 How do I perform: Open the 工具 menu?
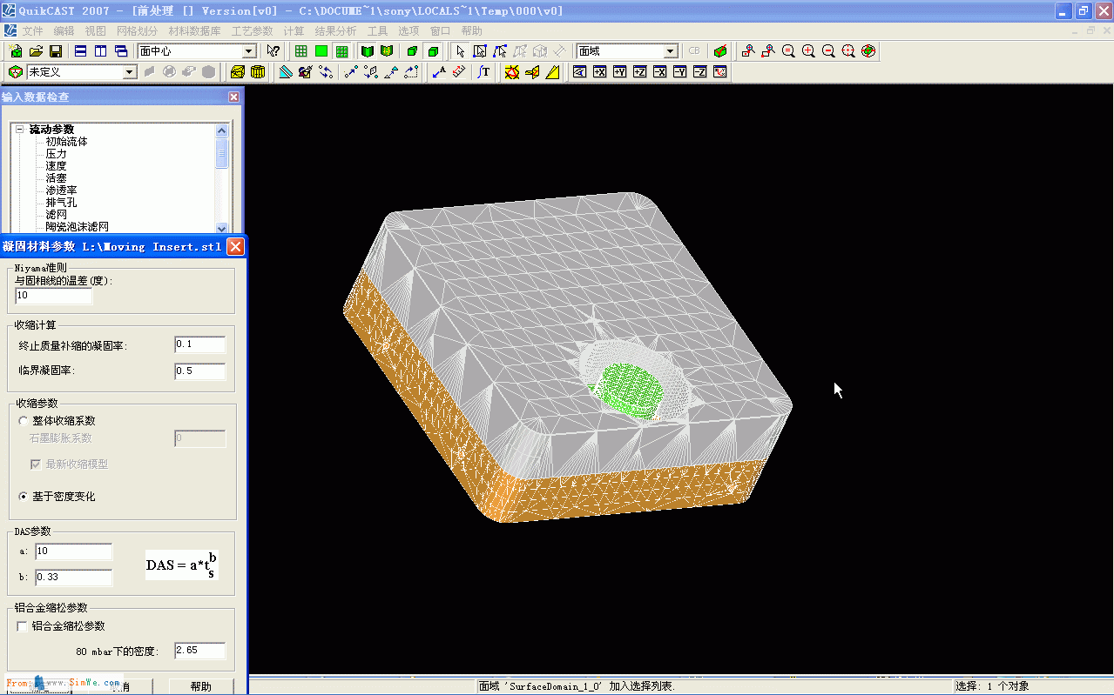coord(377,30)
